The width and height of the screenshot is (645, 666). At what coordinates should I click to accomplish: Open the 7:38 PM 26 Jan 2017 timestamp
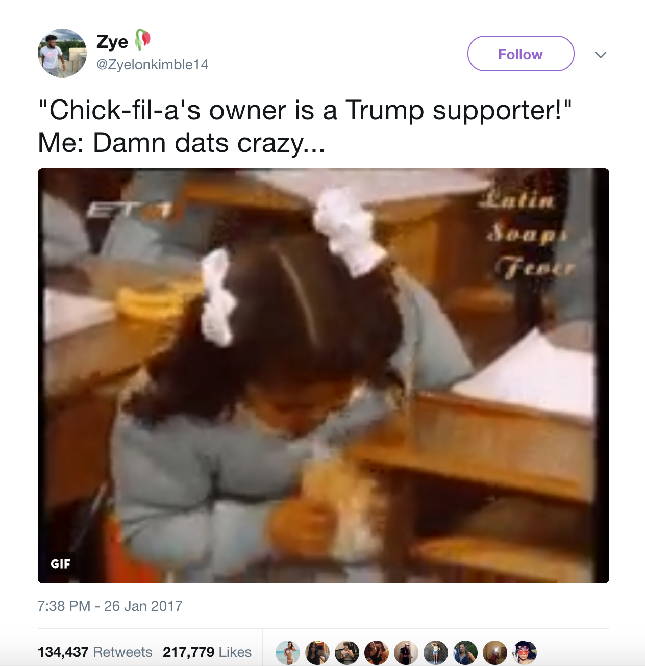pos(110,606)
